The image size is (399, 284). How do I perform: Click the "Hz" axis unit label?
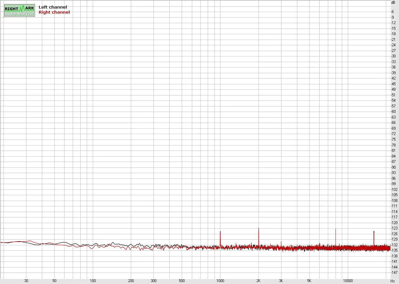(x=392, y=281)
